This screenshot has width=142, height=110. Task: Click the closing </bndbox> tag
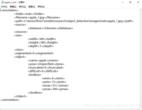pos(35,93)
